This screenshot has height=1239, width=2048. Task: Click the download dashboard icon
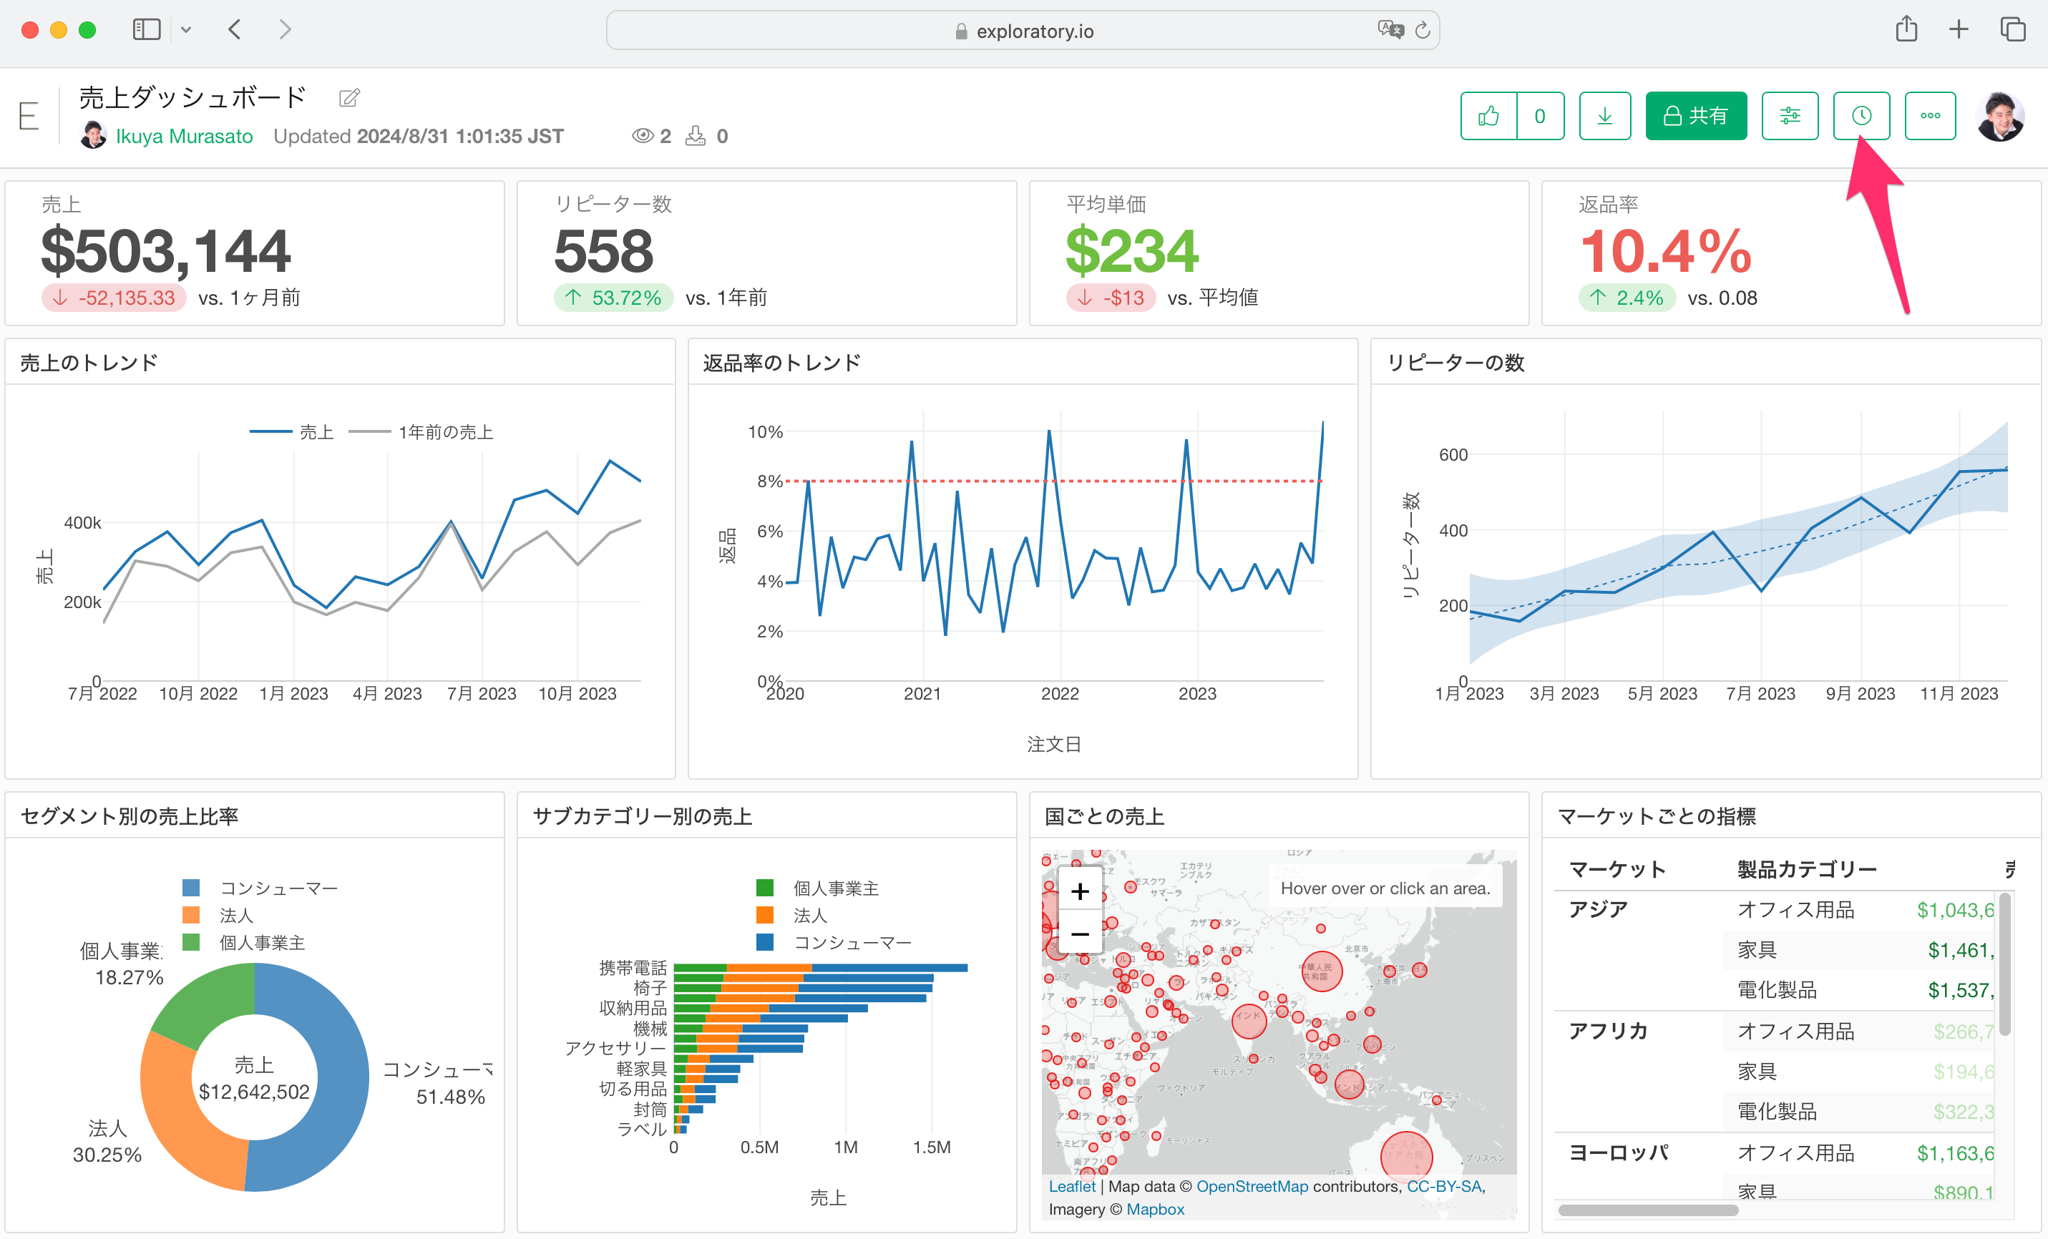[x=1604, y=117]
